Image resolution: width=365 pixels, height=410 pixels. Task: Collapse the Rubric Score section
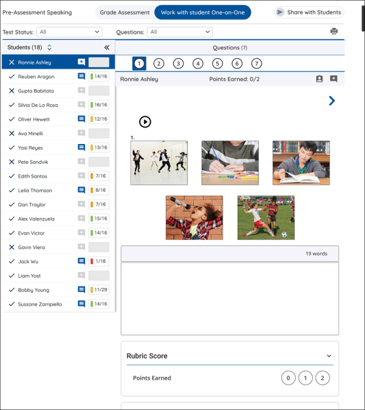click(329, 356)
